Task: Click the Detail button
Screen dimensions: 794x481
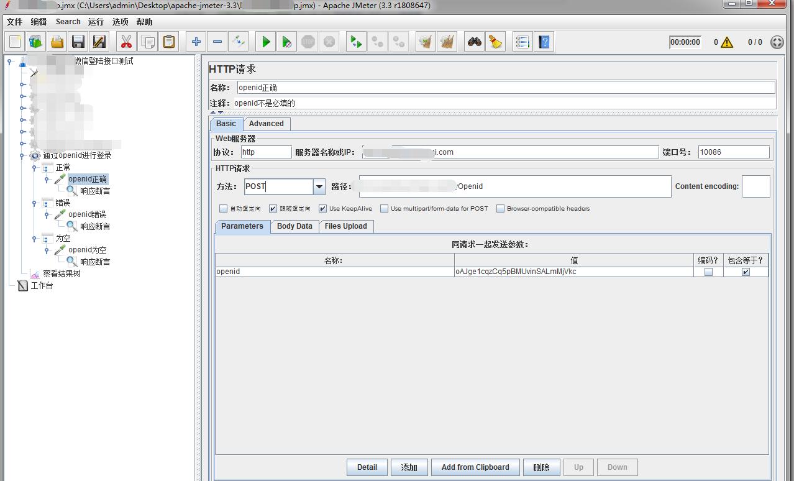Action: tap(367, 467)
